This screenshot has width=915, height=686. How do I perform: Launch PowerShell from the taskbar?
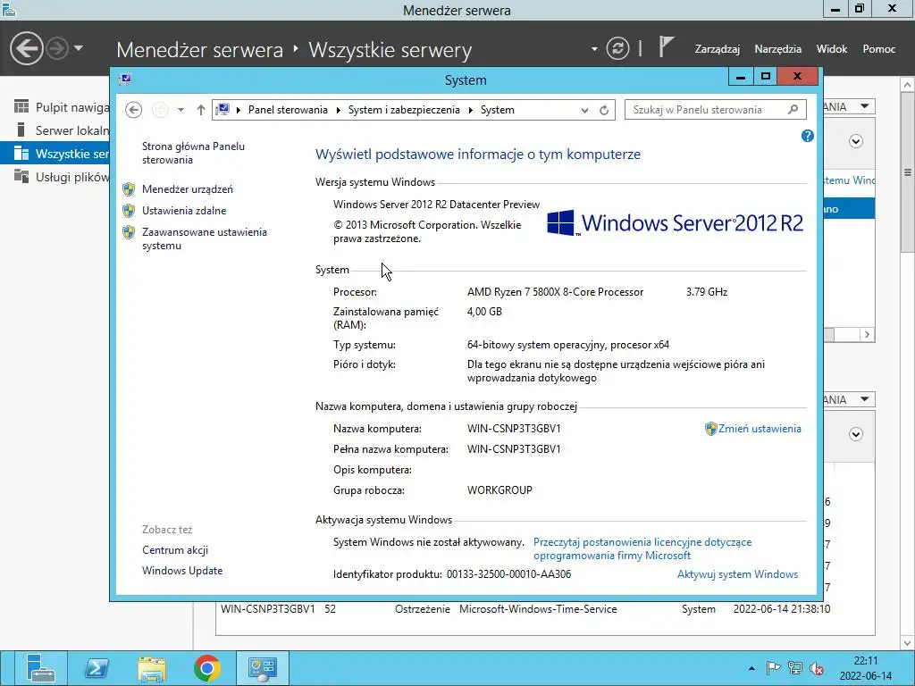(97, 668)
